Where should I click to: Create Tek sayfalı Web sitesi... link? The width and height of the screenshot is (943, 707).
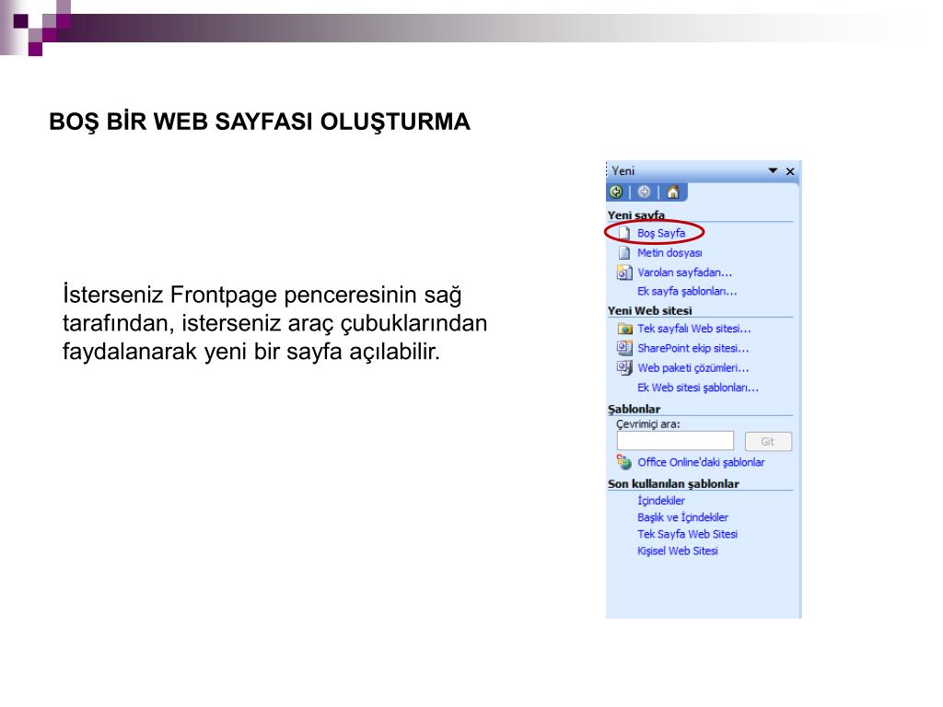click(x=694, y=329)
